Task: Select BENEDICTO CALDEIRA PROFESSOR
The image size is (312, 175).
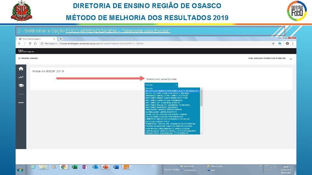Action: (172, 114)
